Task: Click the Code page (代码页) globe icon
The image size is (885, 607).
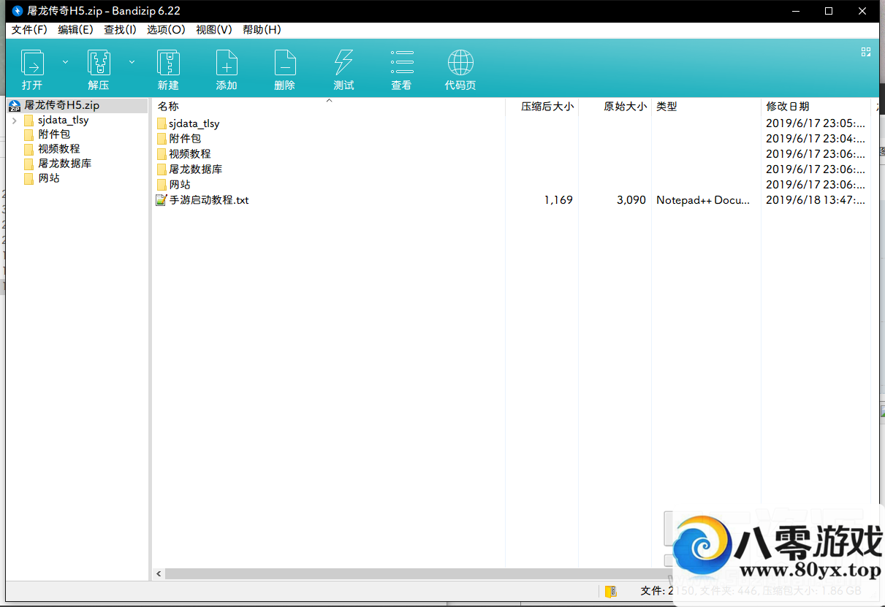Action: [460, 64]
